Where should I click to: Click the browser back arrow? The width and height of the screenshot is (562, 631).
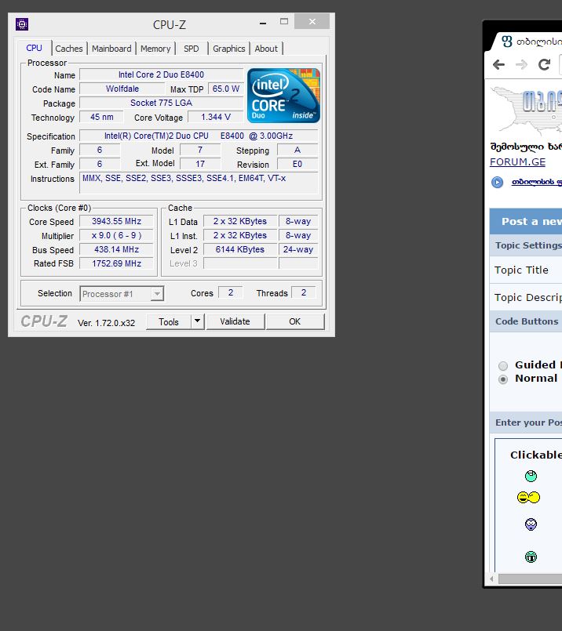(x=498, y=65)
